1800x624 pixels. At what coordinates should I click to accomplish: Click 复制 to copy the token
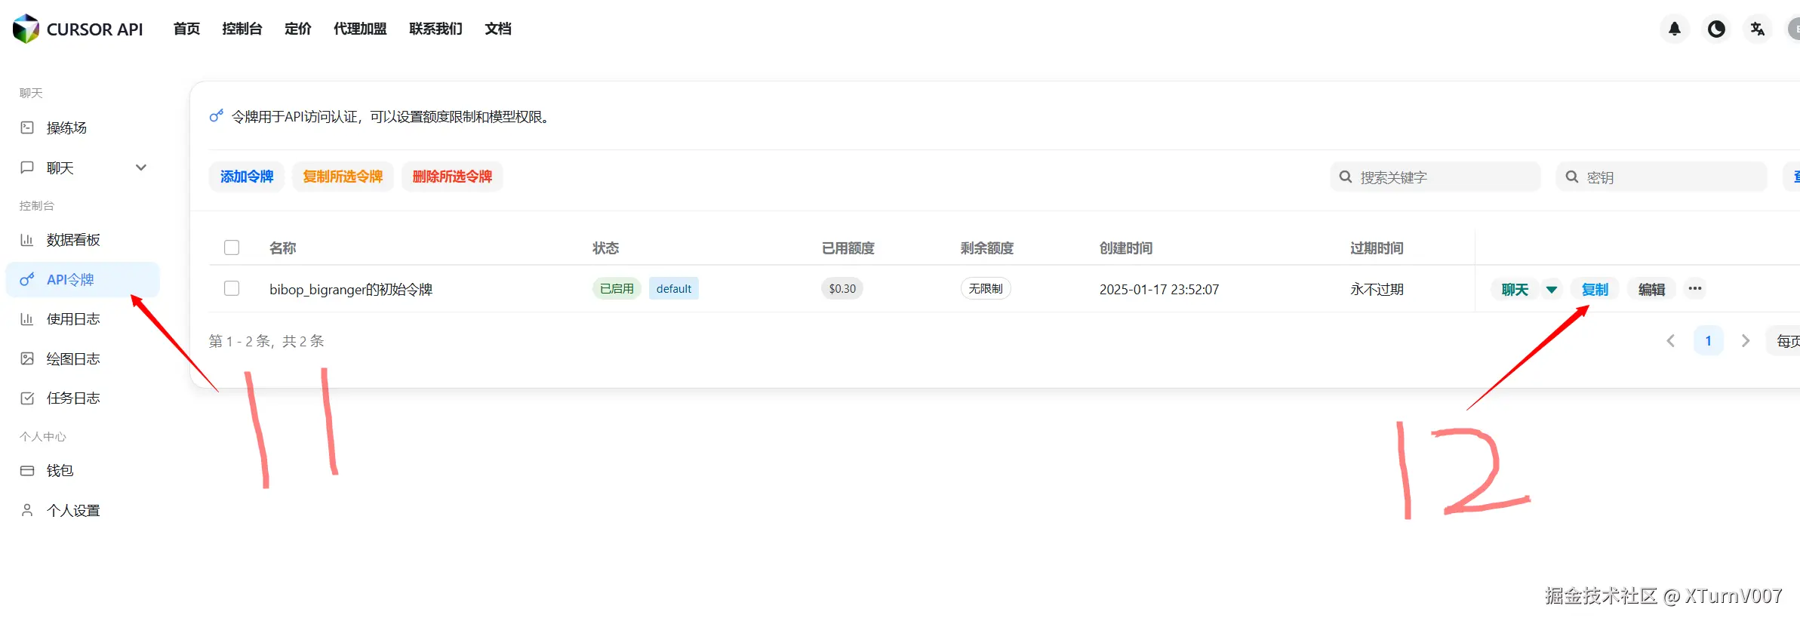point(1595,289)
